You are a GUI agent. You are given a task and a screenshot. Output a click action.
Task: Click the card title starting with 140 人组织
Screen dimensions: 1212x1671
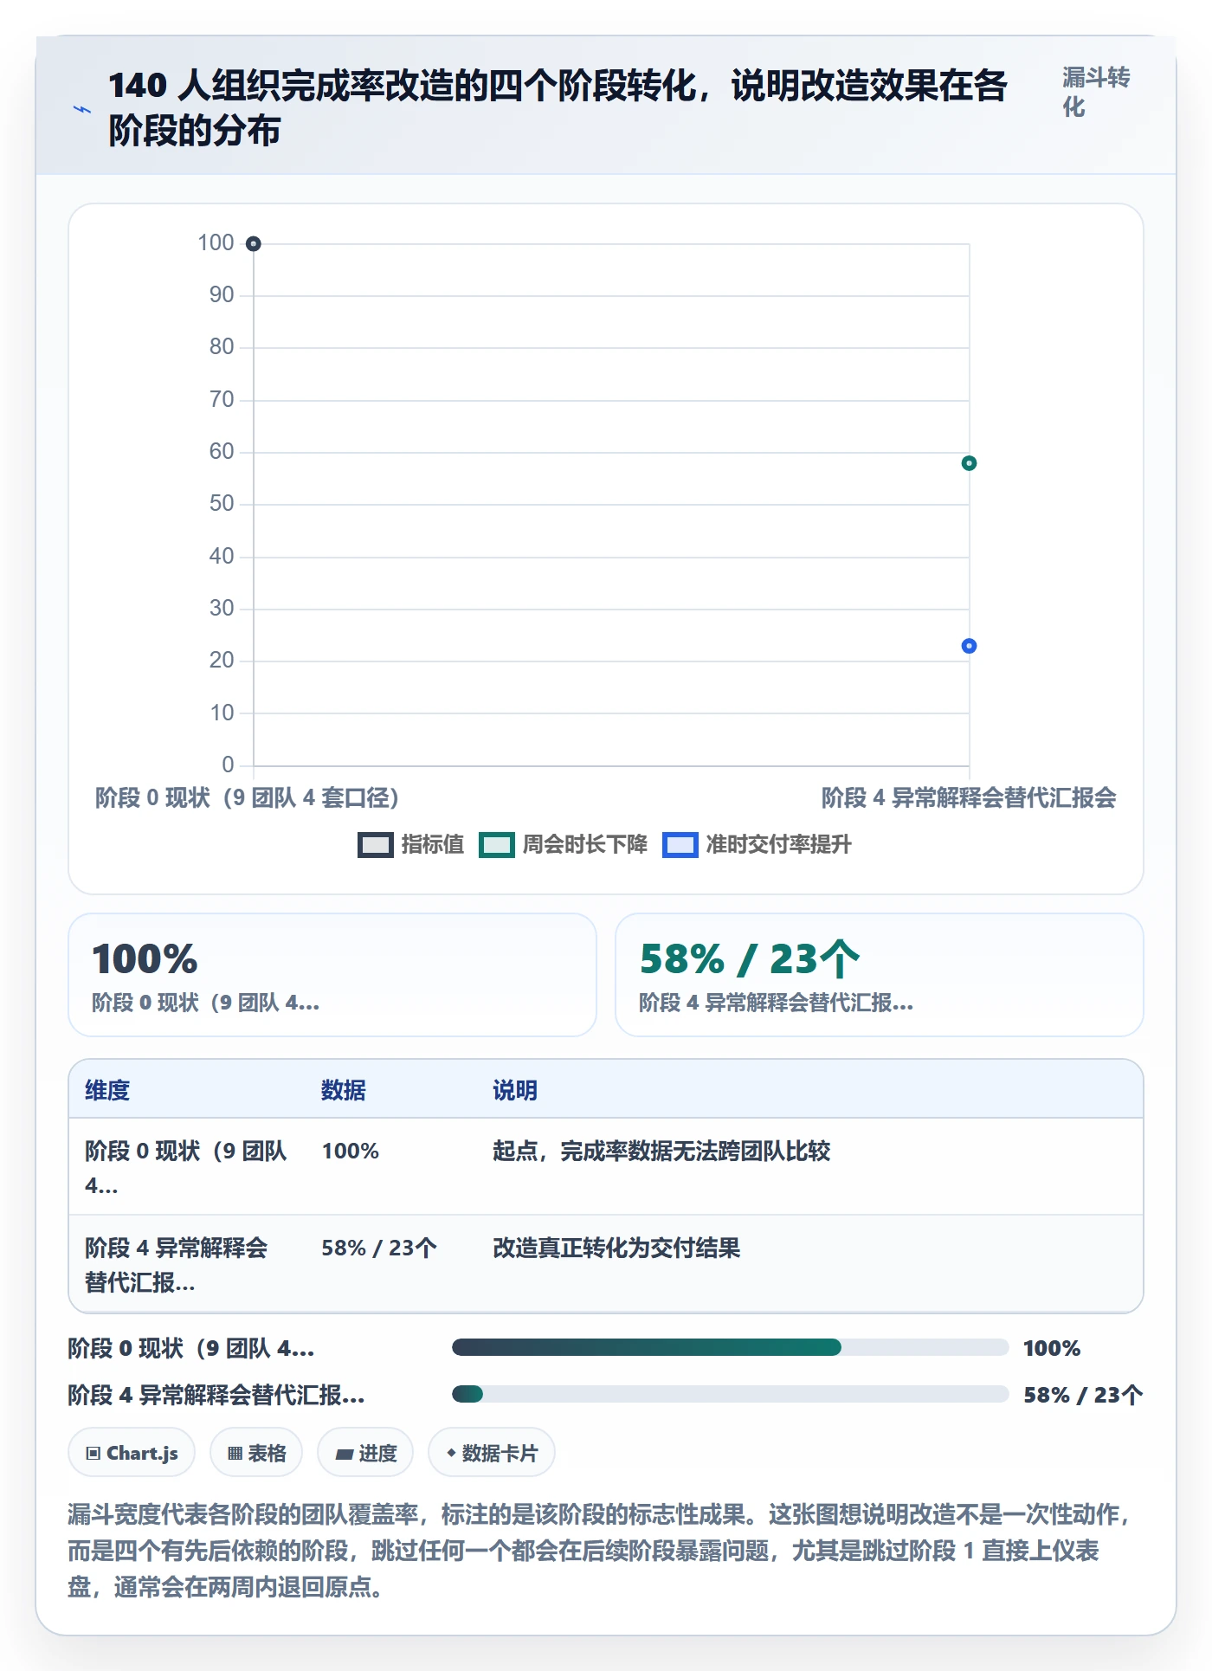point(558,108)
